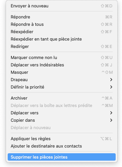Expand the Déplacer vers submenu arrow
Image resolution: width=122 pixels, height=167 pixels.
(x=111, y=113)
